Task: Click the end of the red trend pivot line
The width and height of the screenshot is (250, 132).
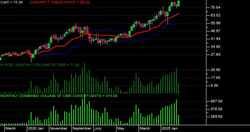Action: 178,14
